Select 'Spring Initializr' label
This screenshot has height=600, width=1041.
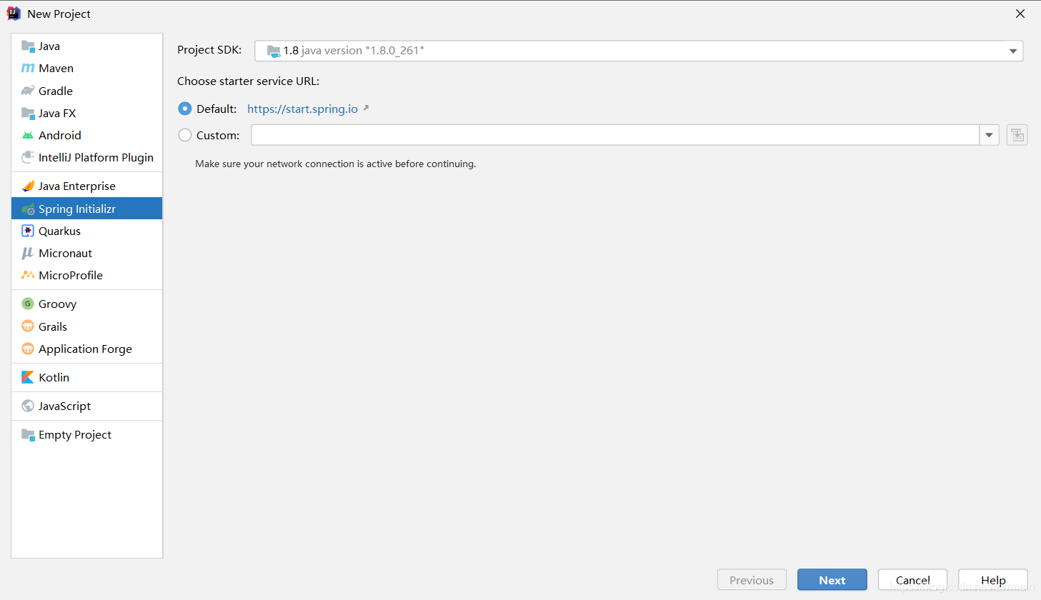[77, 209]
